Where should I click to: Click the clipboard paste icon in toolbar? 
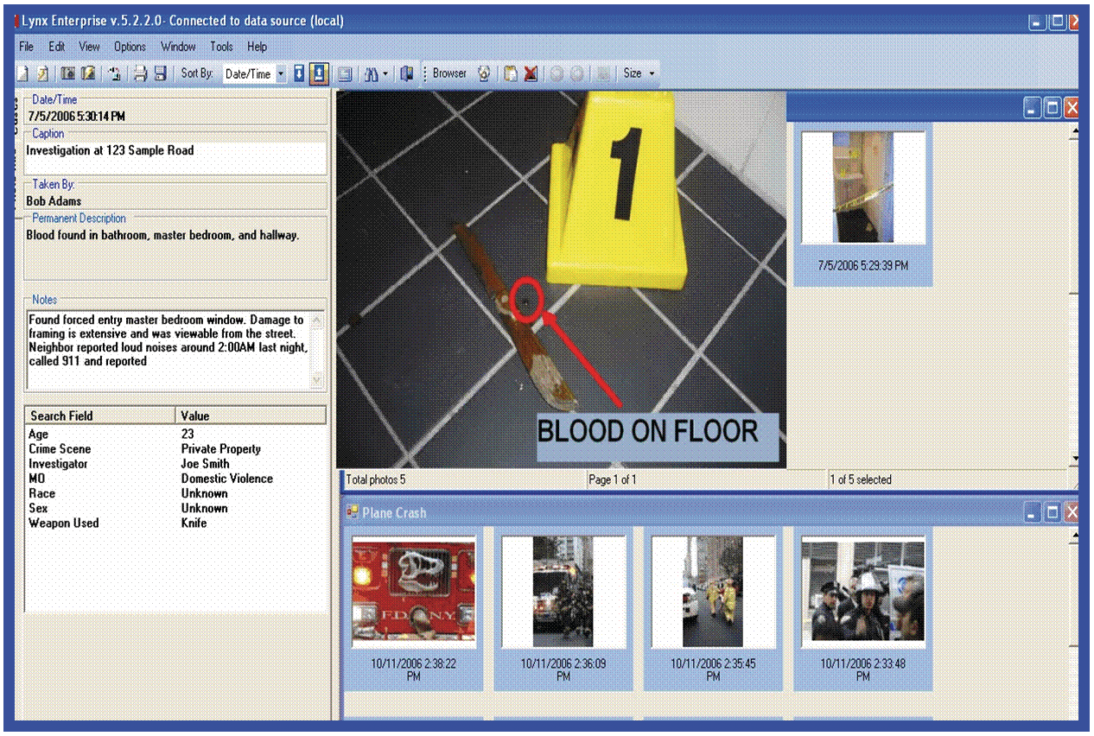pos(511,74)
